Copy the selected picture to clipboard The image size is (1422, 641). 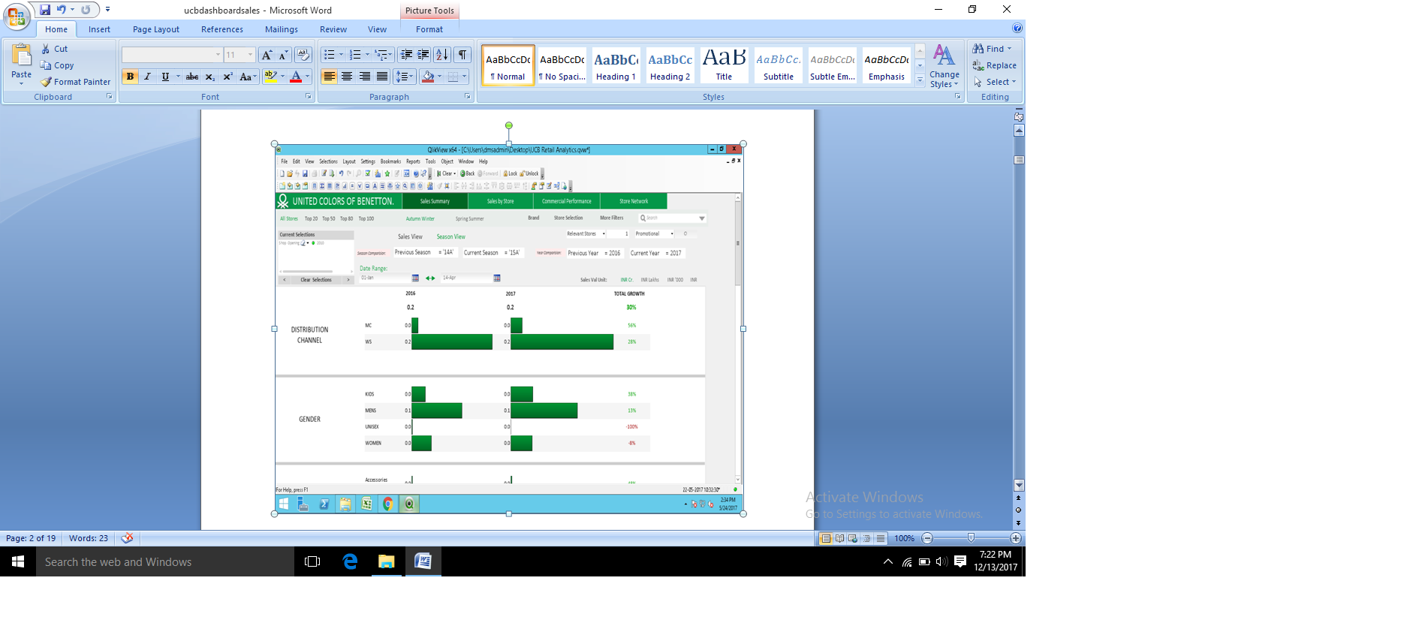57,65
